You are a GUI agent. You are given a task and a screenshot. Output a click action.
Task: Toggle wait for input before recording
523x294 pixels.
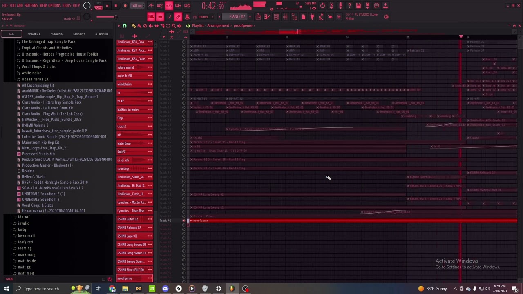[x=160, y=6]
